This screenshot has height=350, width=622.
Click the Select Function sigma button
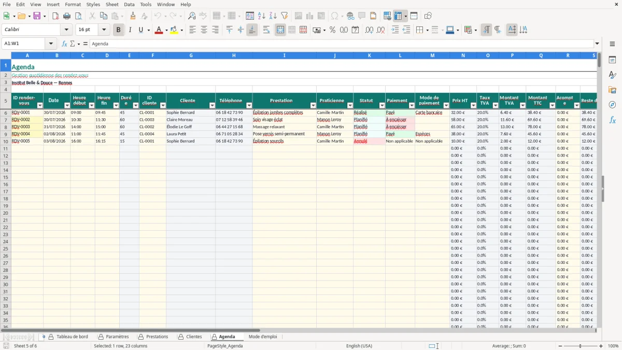coord(73,44)
